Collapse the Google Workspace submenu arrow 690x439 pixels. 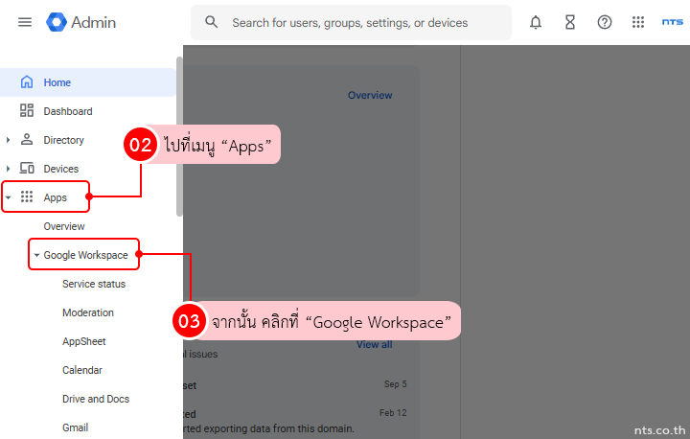tap(36, 255)
